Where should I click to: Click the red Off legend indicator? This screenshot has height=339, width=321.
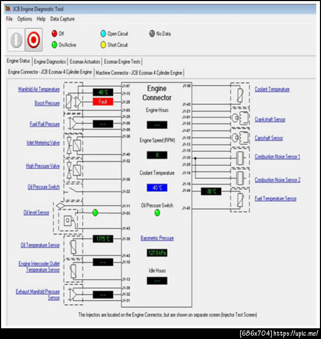coord(54,34)
